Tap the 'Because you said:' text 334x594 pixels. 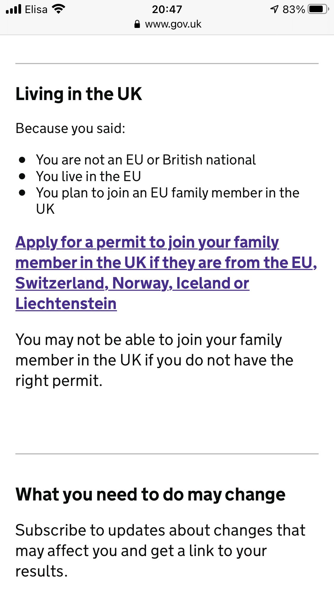[70, 129]
